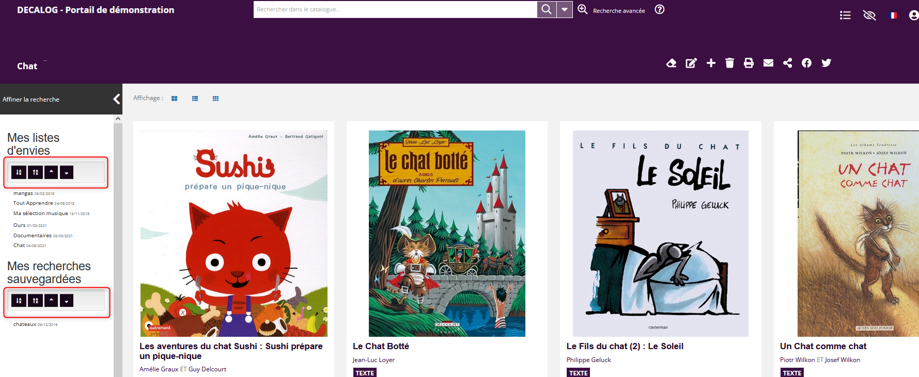Open the help question mark icon
Image resolution: width=919 pixels, height=377 pixels.
coord(659,9)
